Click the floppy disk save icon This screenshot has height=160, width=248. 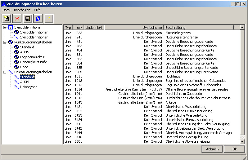28,19
